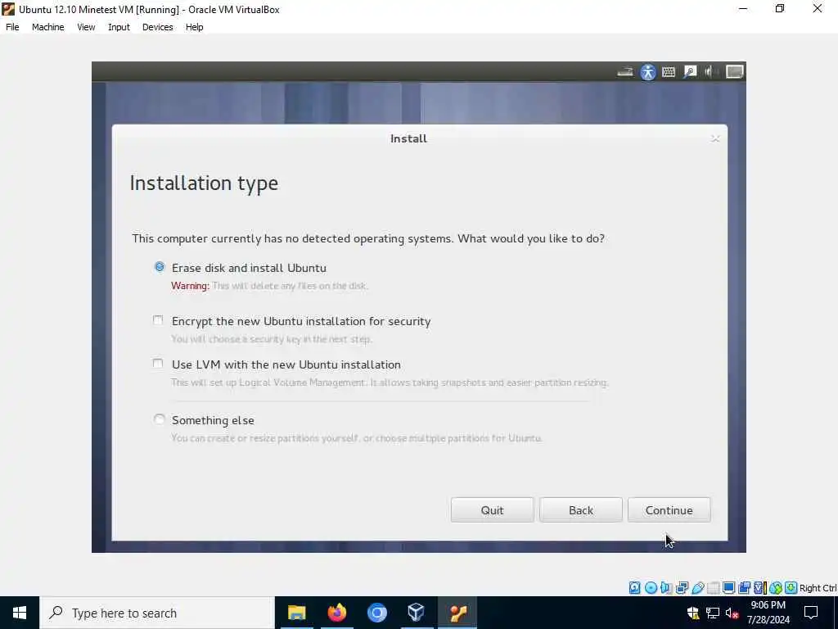838x629 pixels.
Task: Click the VirtualBox VM window title icon
Action: (8, 9)
